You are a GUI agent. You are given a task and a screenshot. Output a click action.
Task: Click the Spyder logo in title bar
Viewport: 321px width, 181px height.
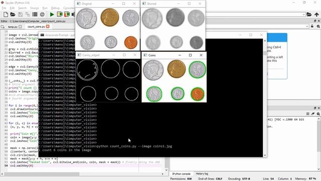2,3
